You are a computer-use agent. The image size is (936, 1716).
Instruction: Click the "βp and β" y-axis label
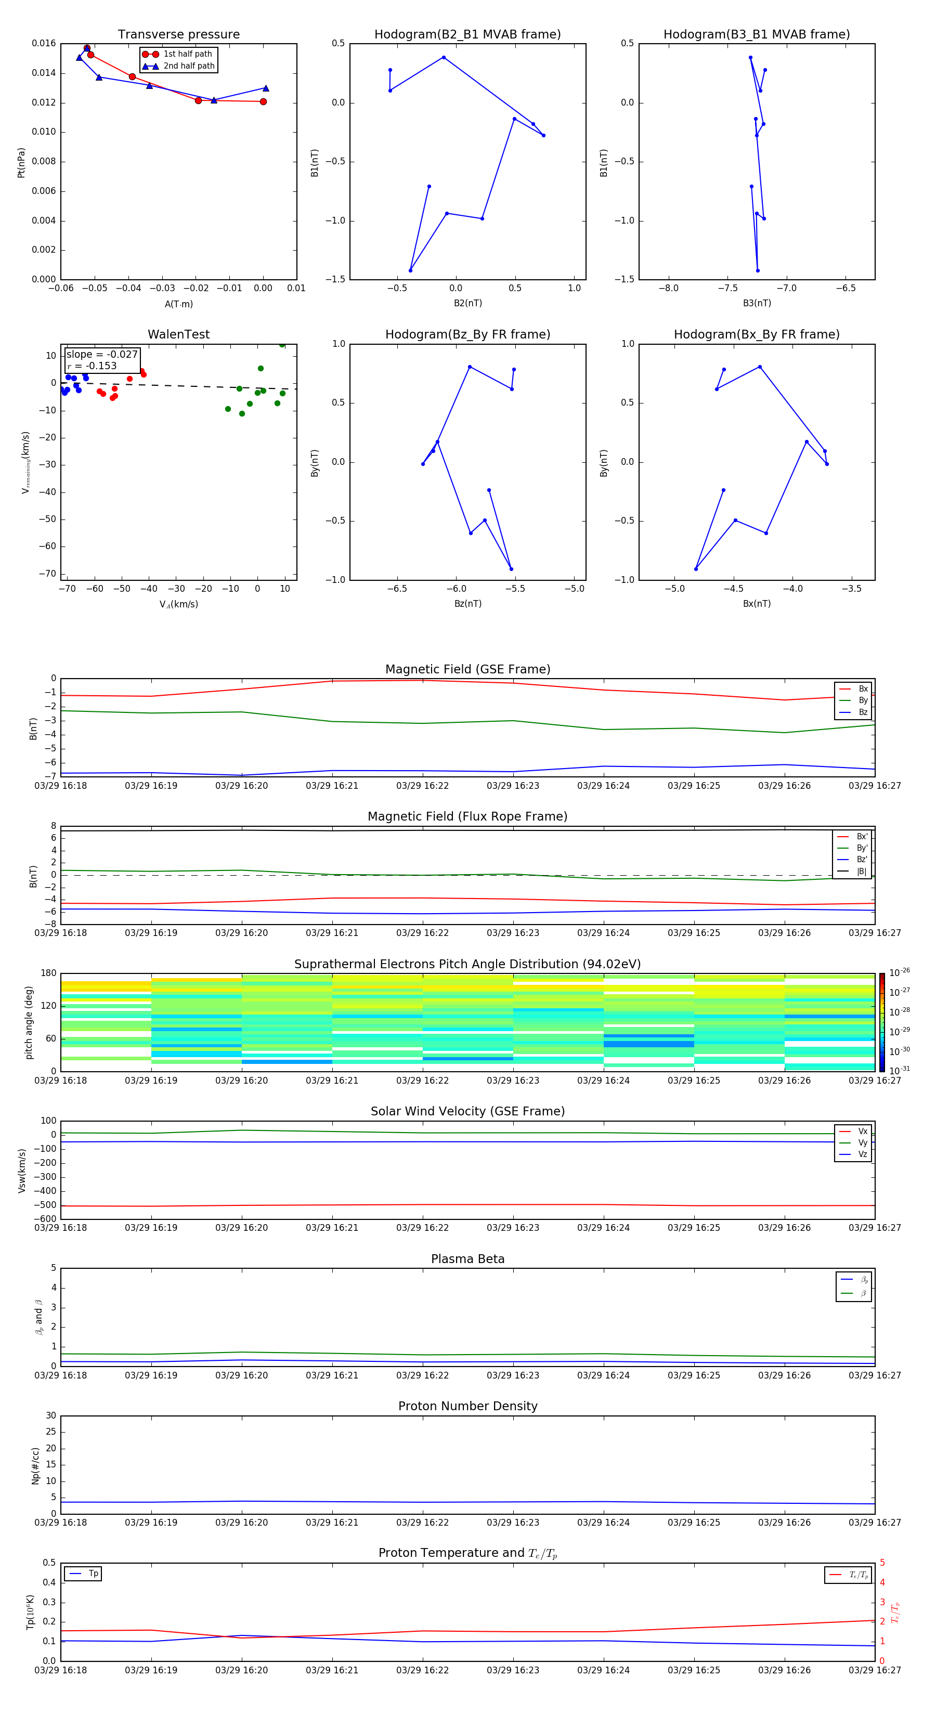pyautogui.click(x=38, y=1317)
